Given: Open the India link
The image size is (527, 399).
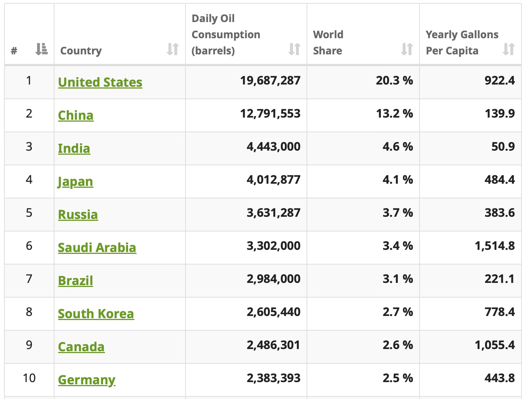Looking at the screenshot, I should pyautogui.click(x=74, y=148).
